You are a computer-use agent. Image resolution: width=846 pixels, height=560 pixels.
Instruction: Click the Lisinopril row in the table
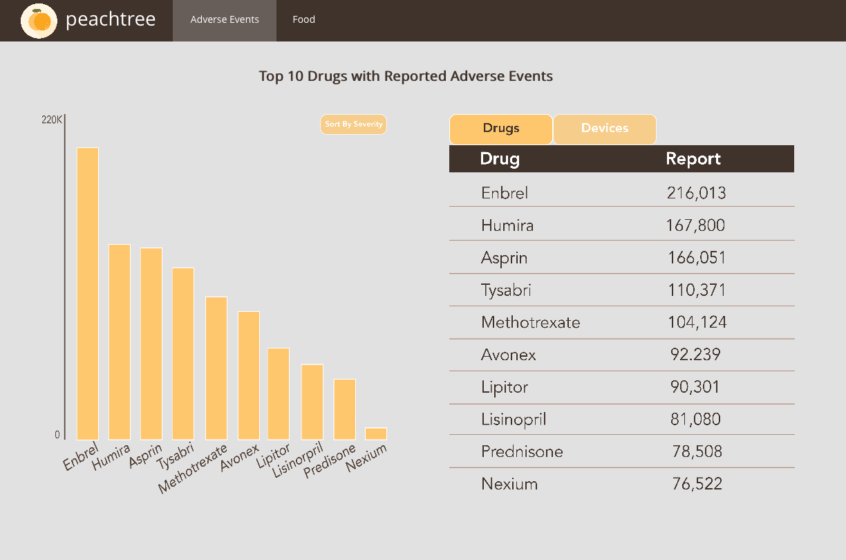[x=622, y=419]
